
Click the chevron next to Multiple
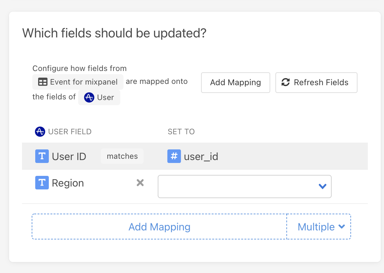point(341,227)
